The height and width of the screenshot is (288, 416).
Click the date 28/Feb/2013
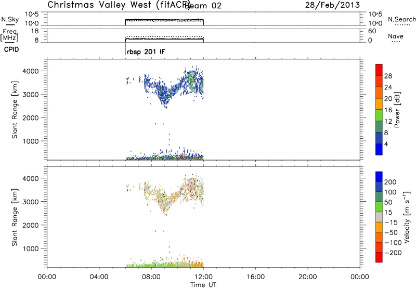click(332, 5)
